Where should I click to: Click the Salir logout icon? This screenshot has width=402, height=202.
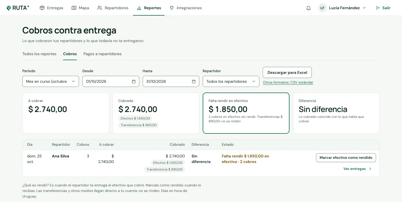378,8
